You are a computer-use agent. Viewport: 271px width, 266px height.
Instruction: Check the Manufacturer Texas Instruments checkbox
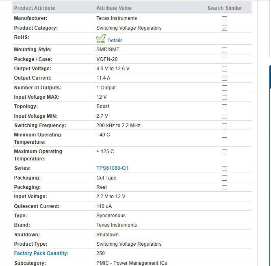tap(224, 19)
